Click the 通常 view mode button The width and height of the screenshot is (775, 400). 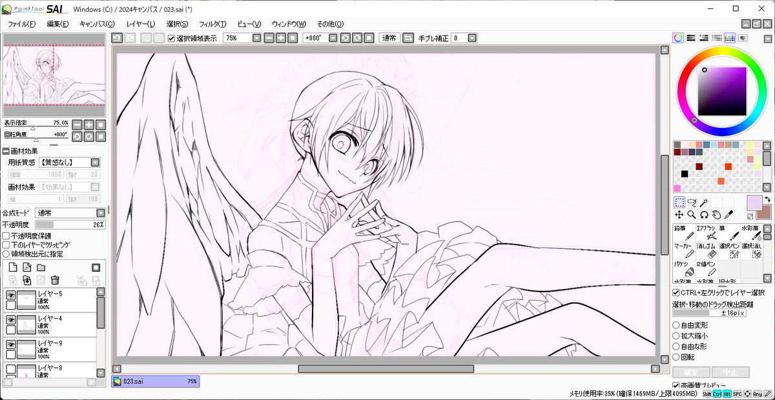pos(389,38)
